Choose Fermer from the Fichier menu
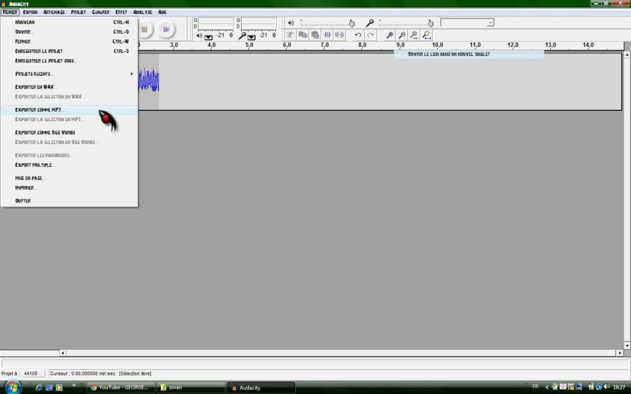Image resolution: width=631 pixels, height=394 pixels. coord(69,41)
